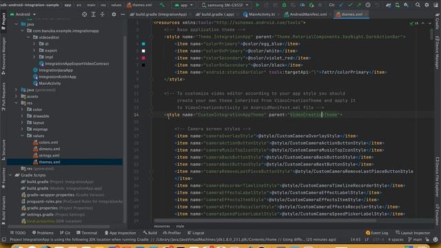Open Search Everywhere magnifier icon
The image size is (441, 248).
point(418,5)
